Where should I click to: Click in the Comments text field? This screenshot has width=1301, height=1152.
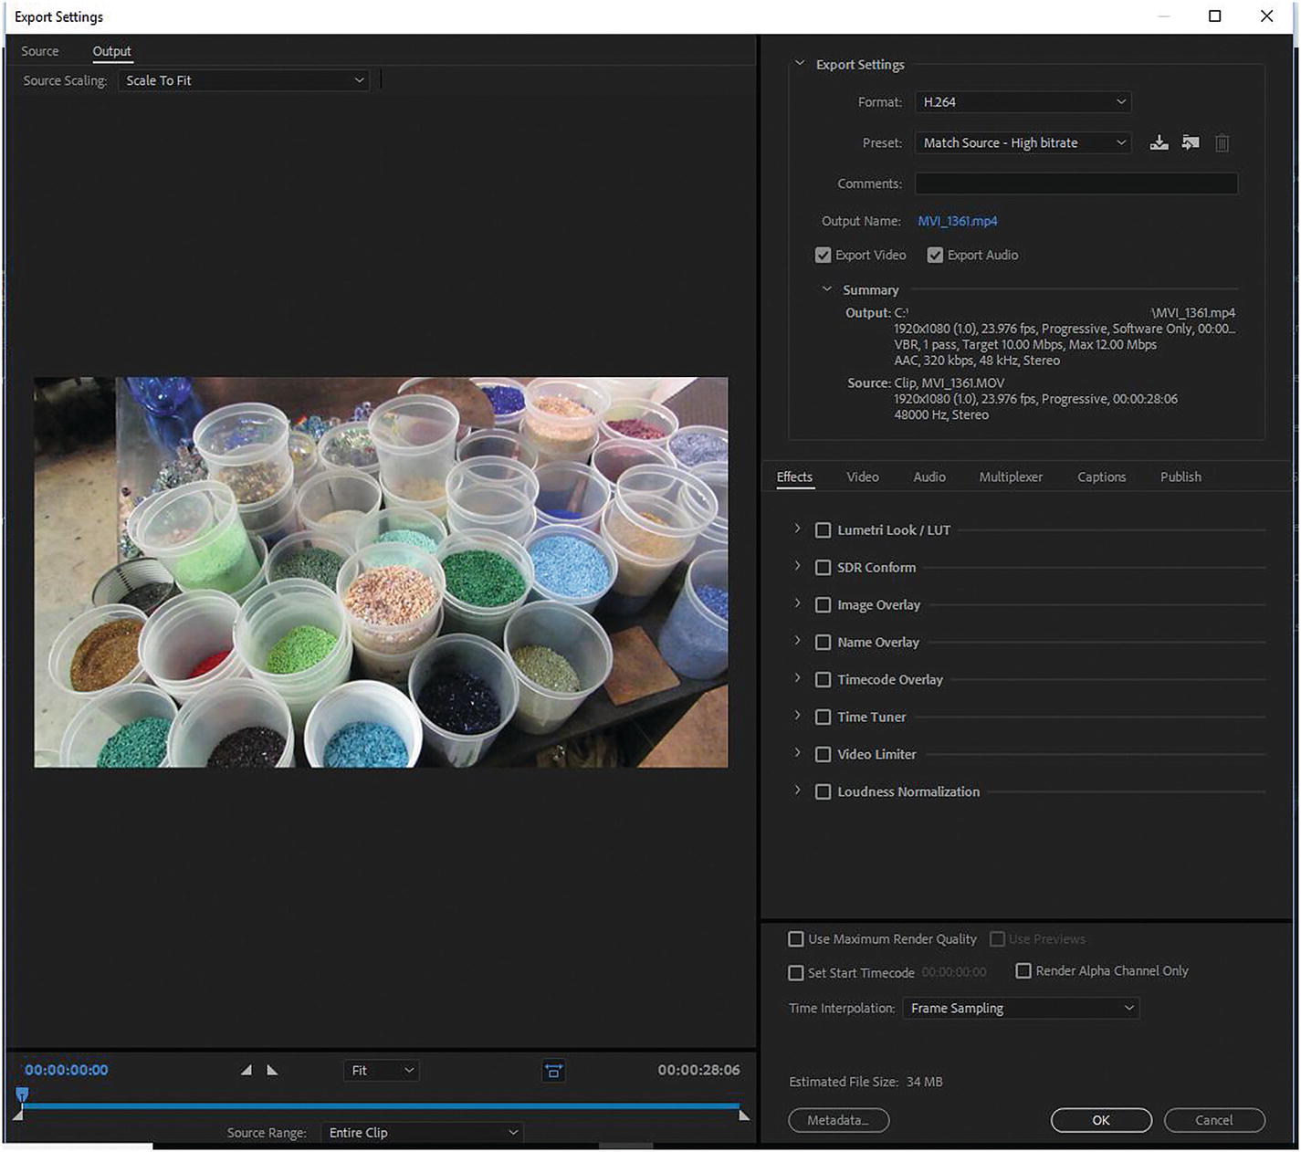coord(1075,183)
